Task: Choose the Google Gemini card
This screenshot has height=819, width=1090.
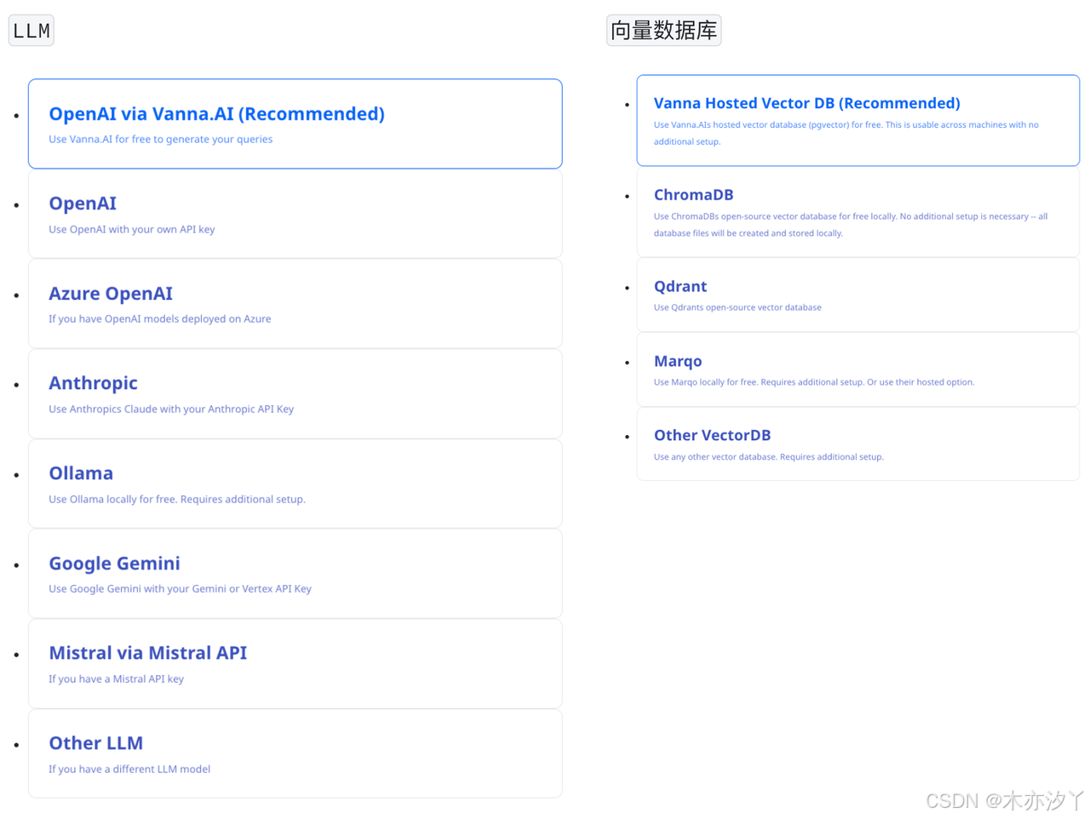Action: point(295,574)
